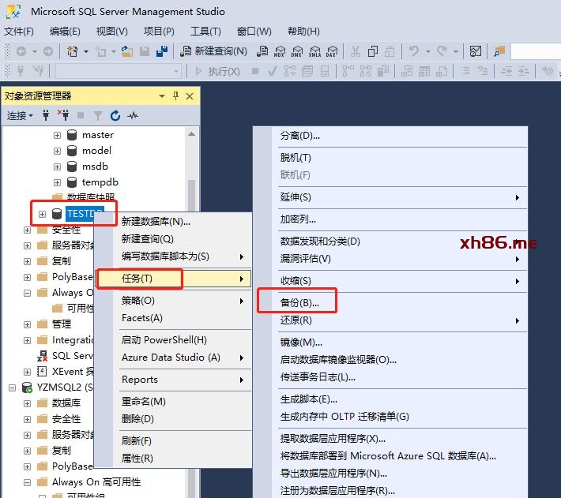
Task: Click the Connect plug icon in Object Explorer
Action: click(x=46, y=116)
